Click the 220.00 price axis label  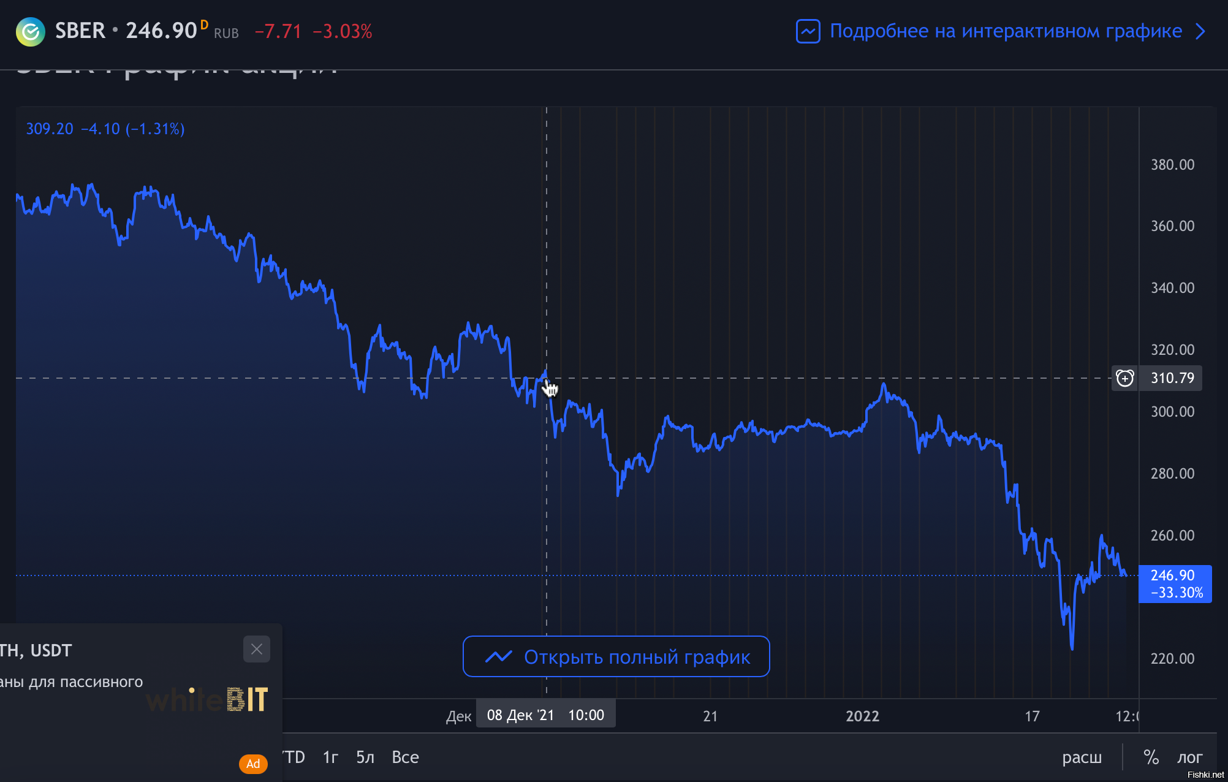point(1172,659)
